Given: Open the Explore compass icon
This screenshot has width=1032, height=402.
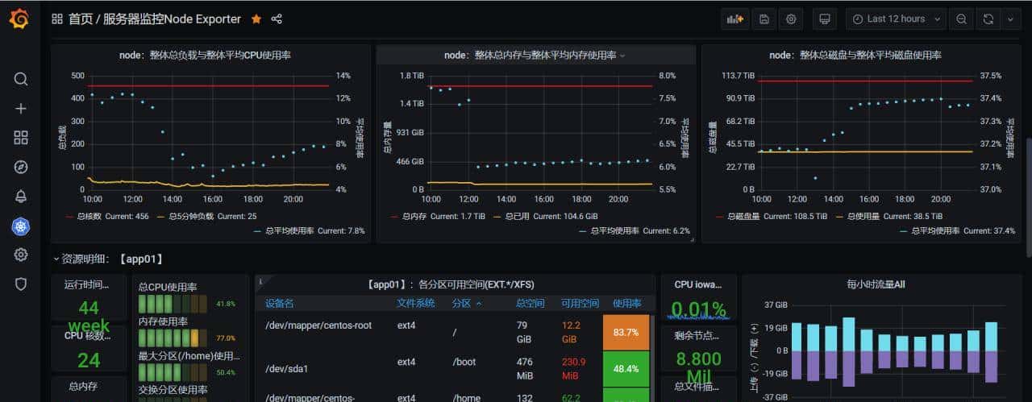Looking at the screenshot, I should point(21,168).
